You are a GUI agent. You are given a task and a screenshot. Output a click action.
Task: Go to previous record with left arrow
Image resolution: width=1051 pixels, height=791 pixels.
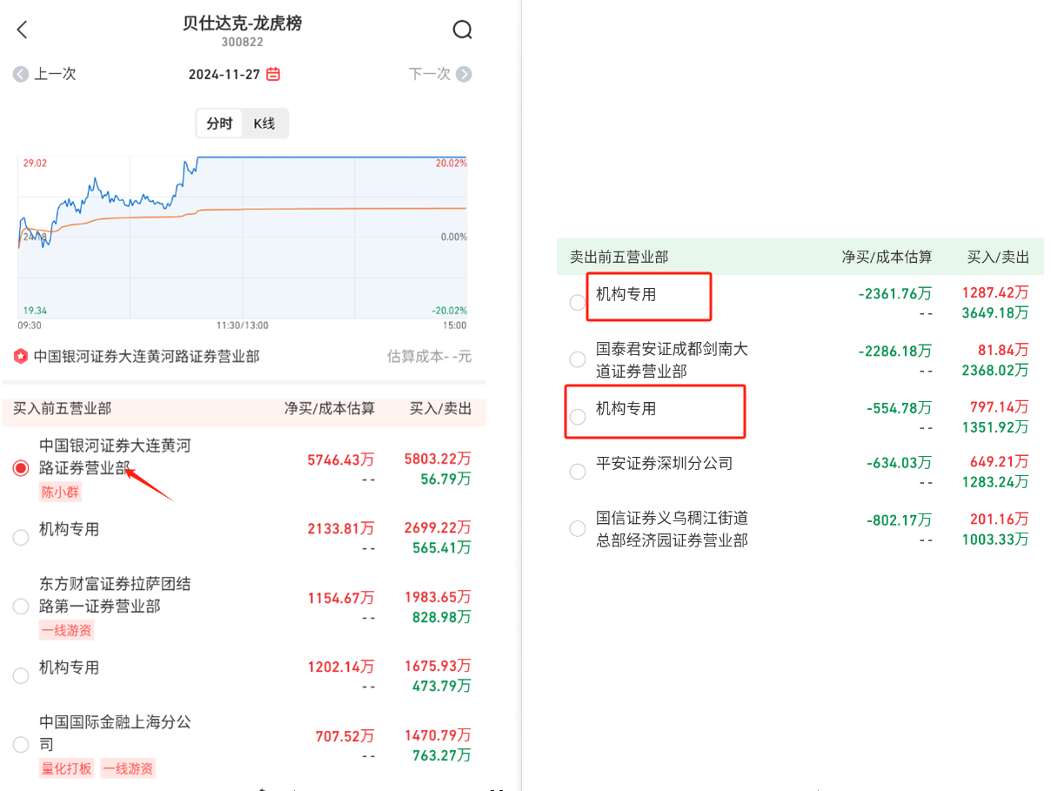coord(21,74)
